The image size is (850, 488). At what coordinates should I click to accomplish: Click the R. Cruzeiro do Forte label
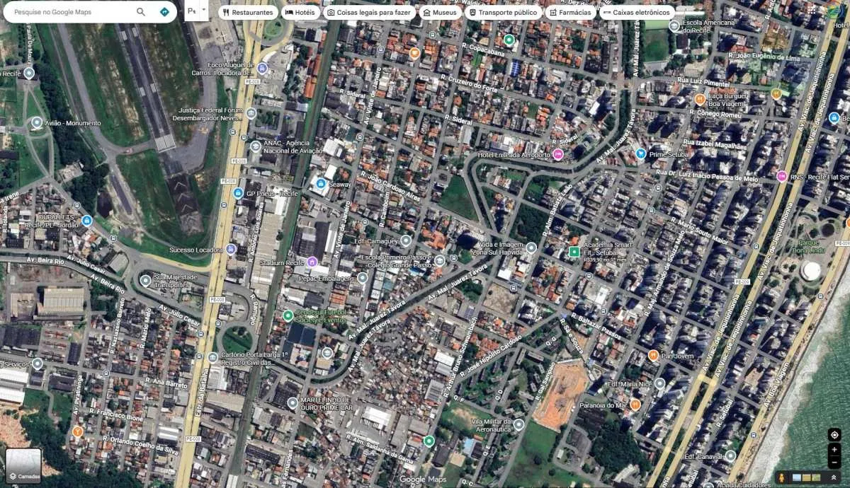tap(469, 83)
